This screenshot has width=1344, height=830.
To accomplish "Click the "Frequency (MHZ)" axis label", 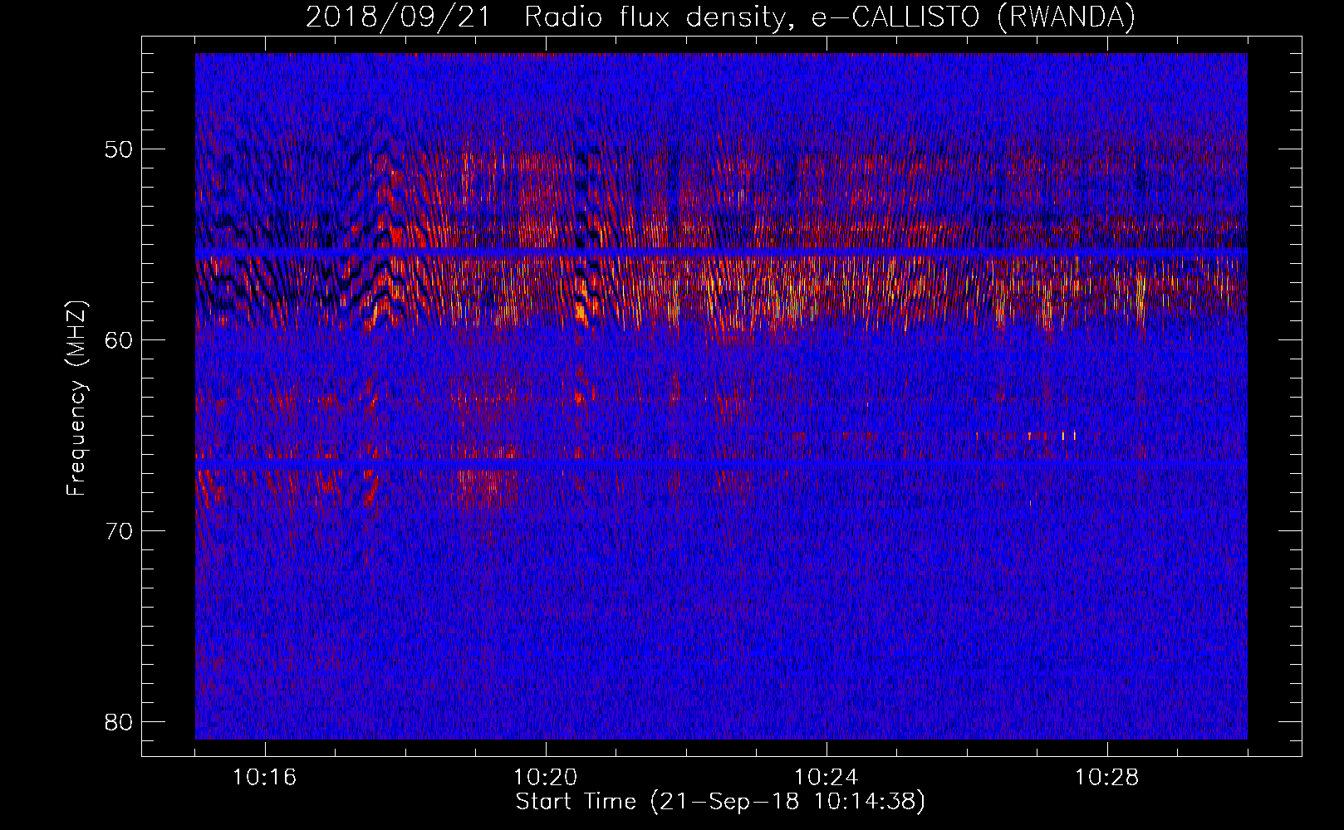I will (x=76, y=398).
